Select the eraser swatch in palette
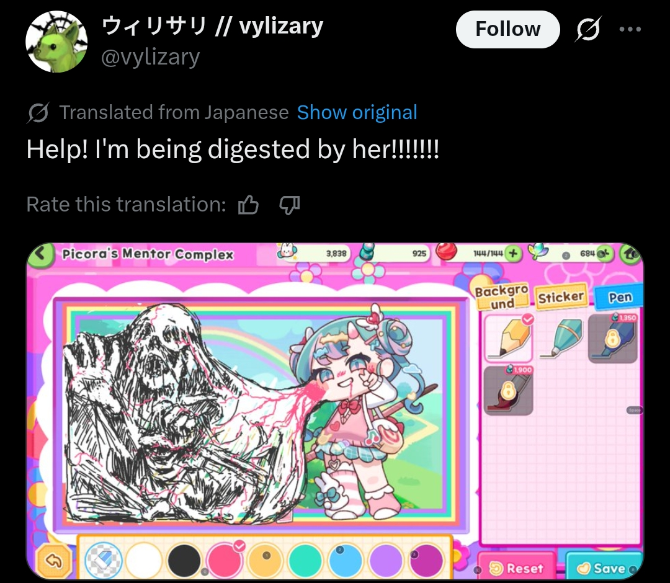The width and height of the screenshot is (670, 583). coord(104,560)
